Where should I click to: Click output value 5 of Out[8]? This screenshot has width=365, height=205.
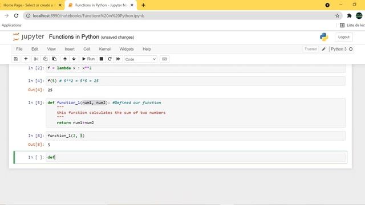pyautogui.click(x=49, y=145)
